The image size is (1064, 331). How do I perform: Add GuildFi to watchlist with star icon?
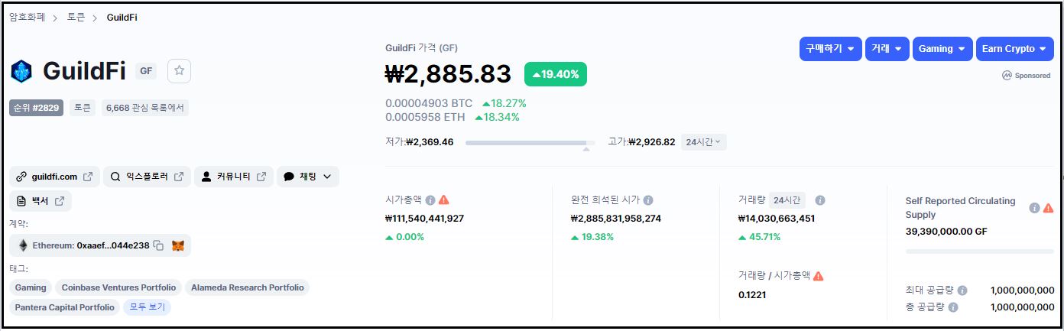click(x=179, y=70)
